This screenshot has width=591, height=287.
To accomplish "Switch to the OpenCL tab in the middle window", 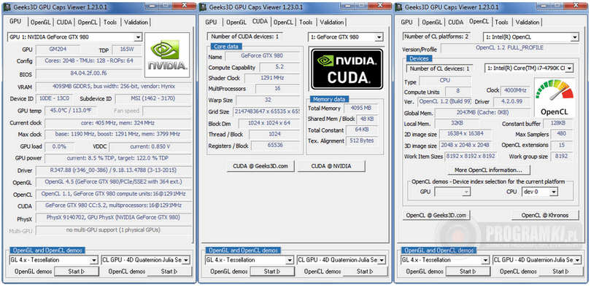I will pyautogui.click(x=283, y=22).
